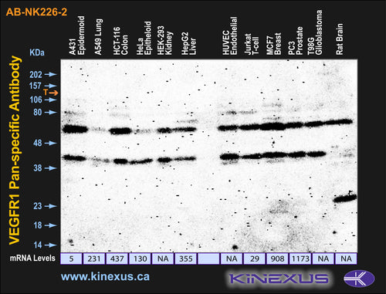Click the 14 kDa marker arrow
Screen dimensions: 386x294
tap(50, 245)
